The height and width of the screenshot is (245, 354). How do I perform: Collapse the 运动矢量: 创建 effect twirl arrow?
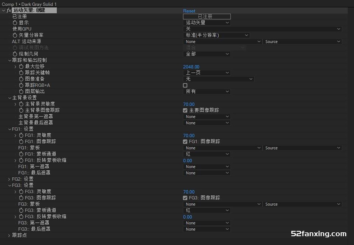point(3,11)
